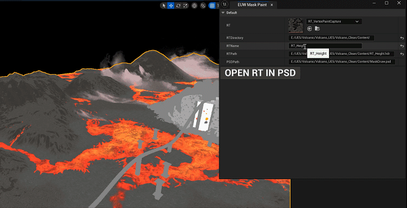Collapse the Default category section

pyautogui.click(x=223, y=13)
